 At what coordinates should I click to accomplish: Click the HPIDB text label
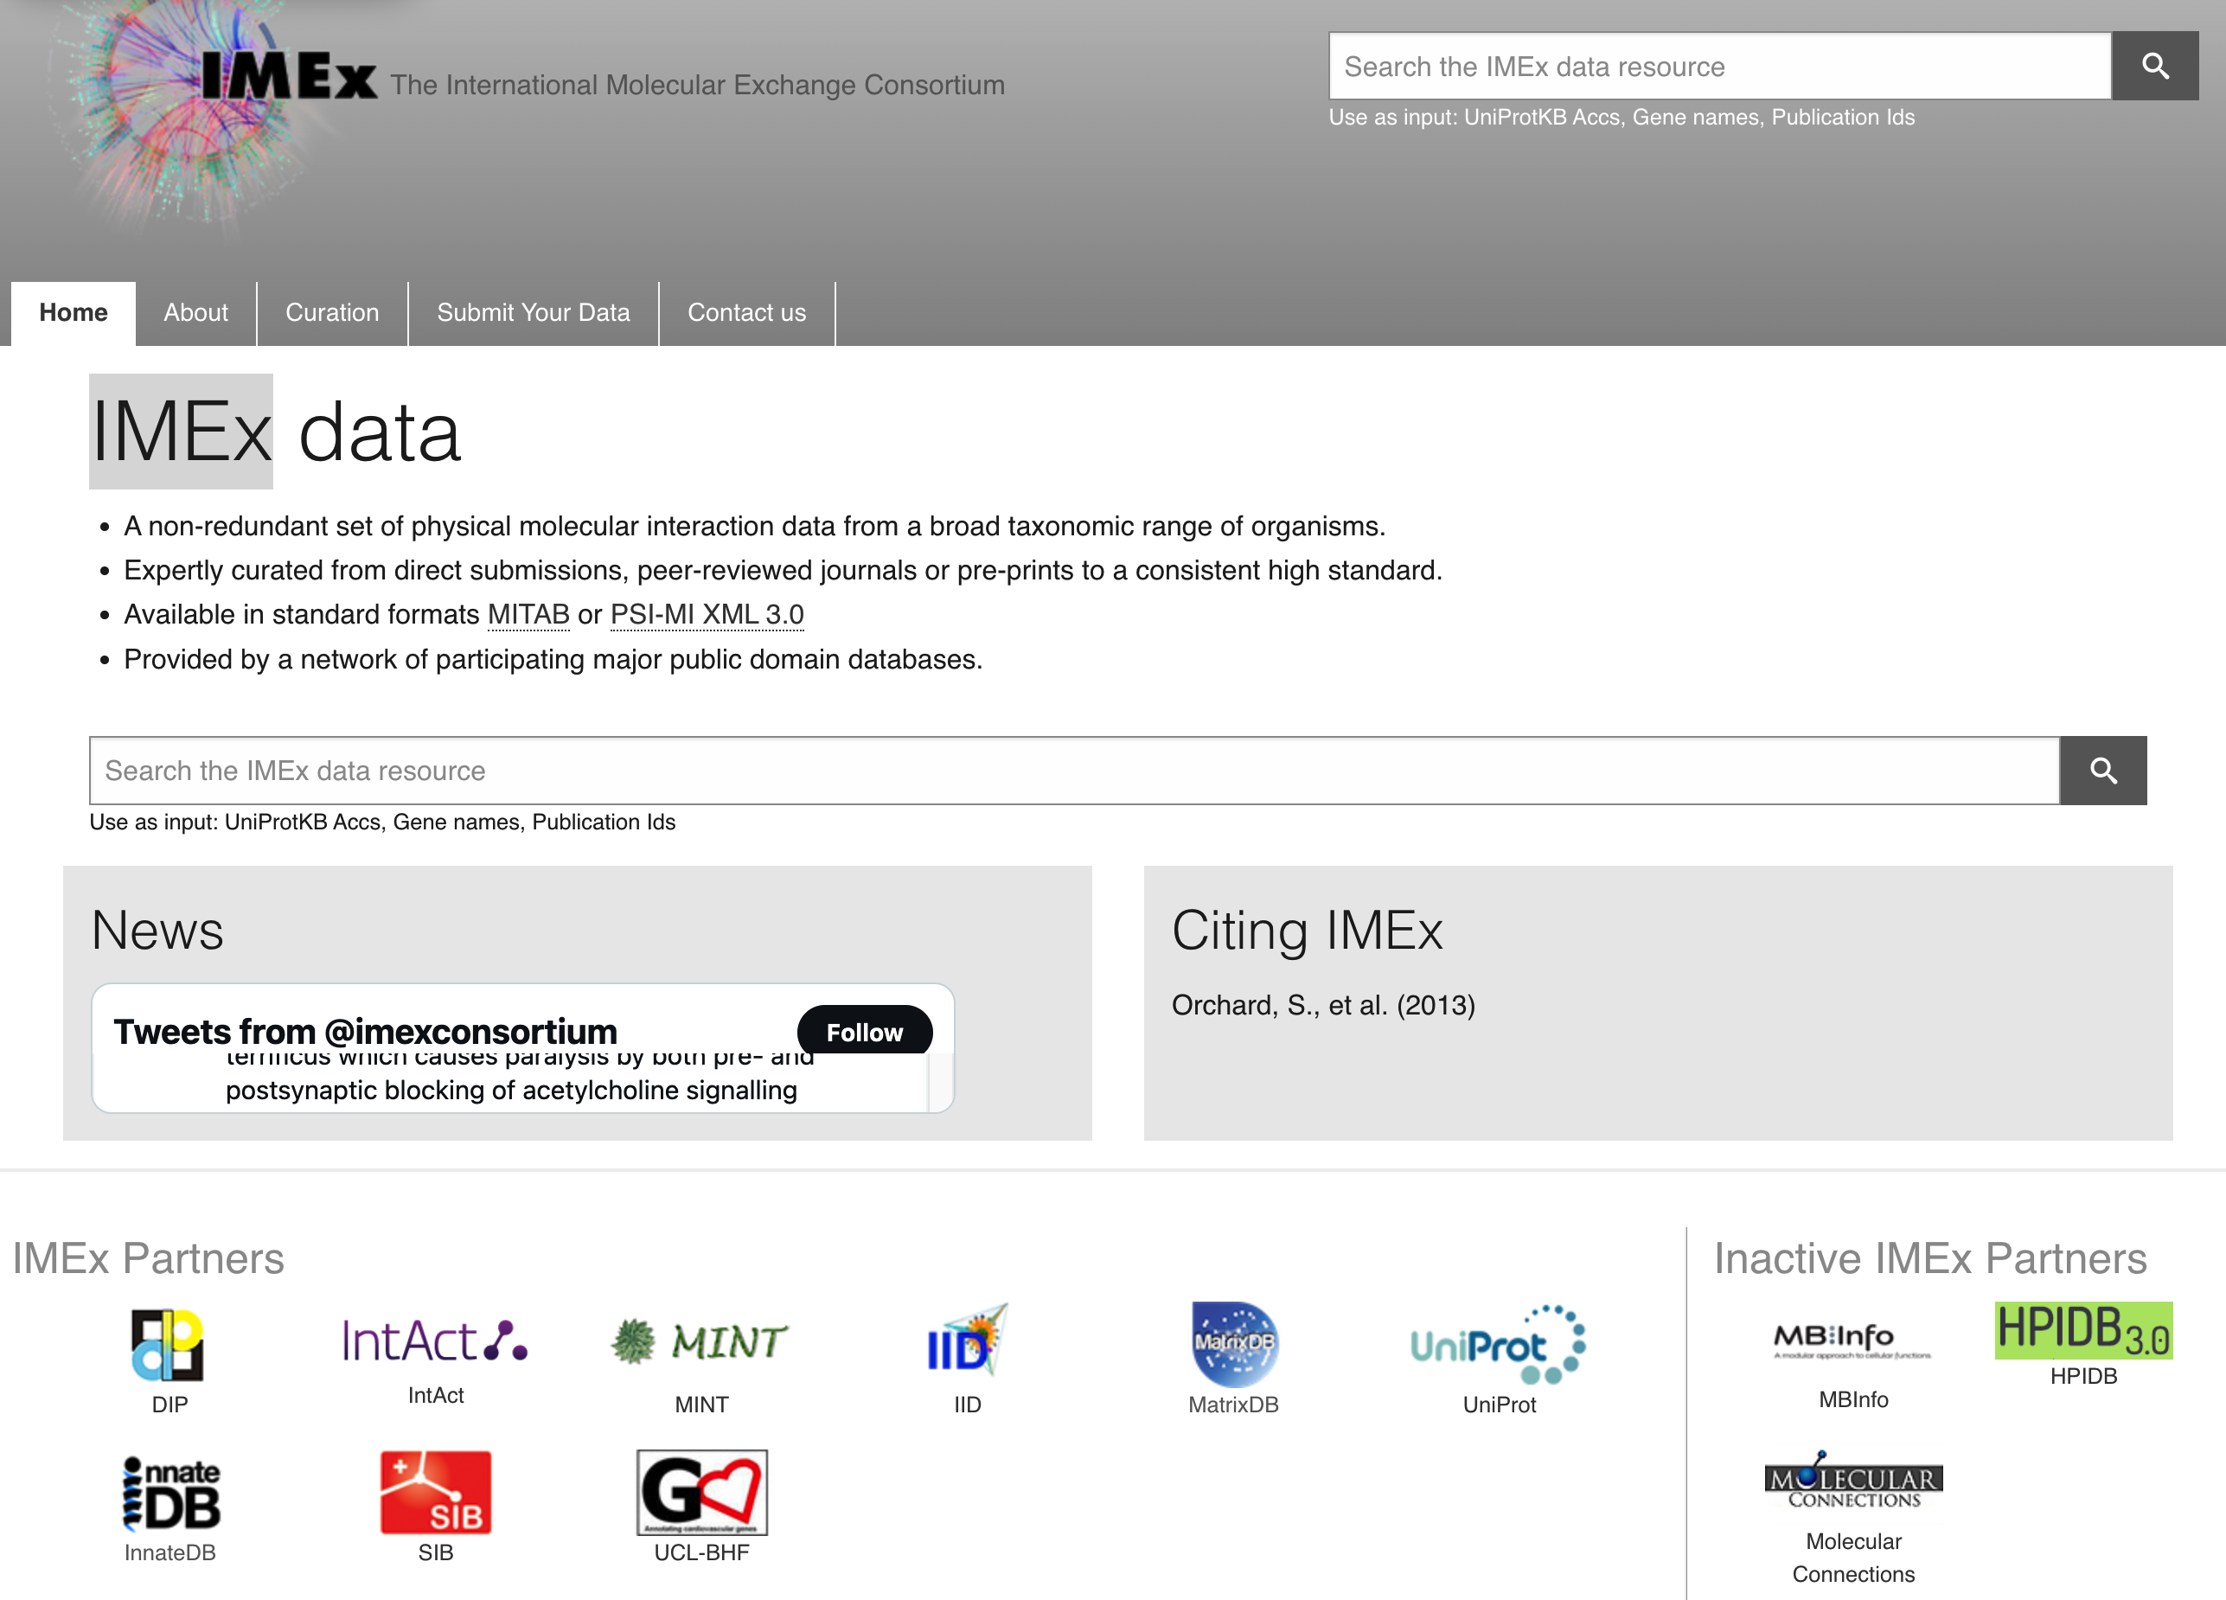(2082, 1376)
